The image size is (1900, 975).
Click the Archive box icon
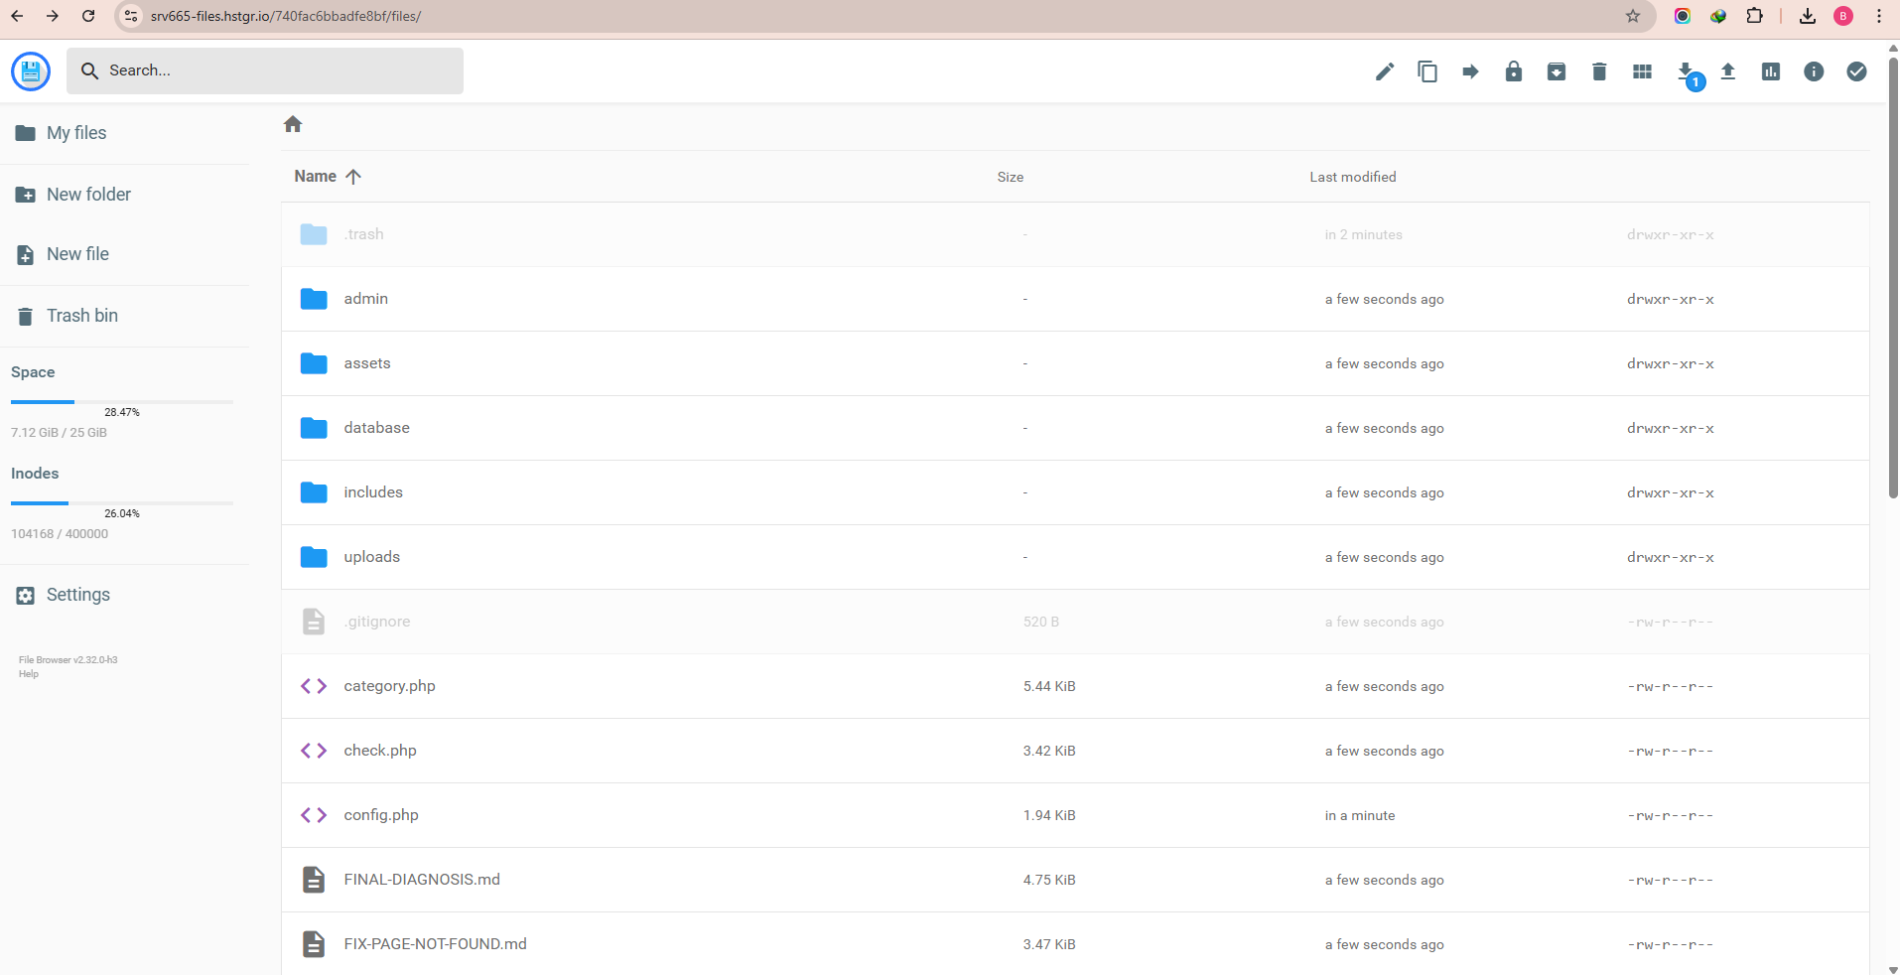tap(1556, 71)
